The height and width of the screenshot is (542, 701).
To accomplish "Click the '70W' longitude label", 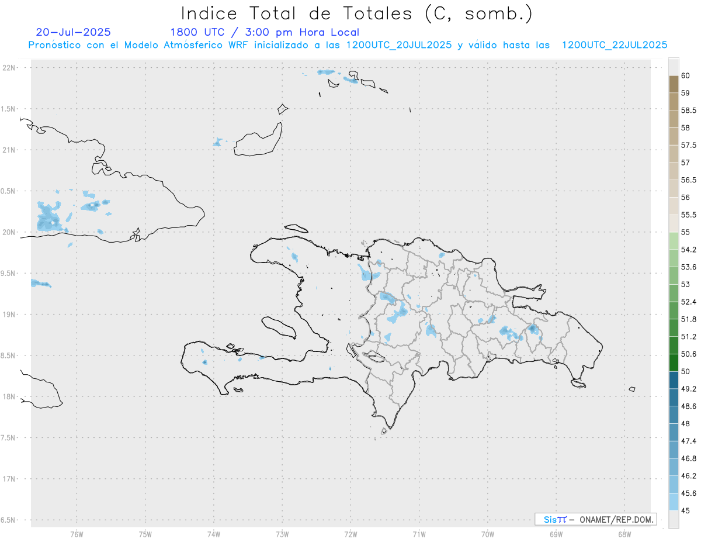I will click(x=488, y=534).
